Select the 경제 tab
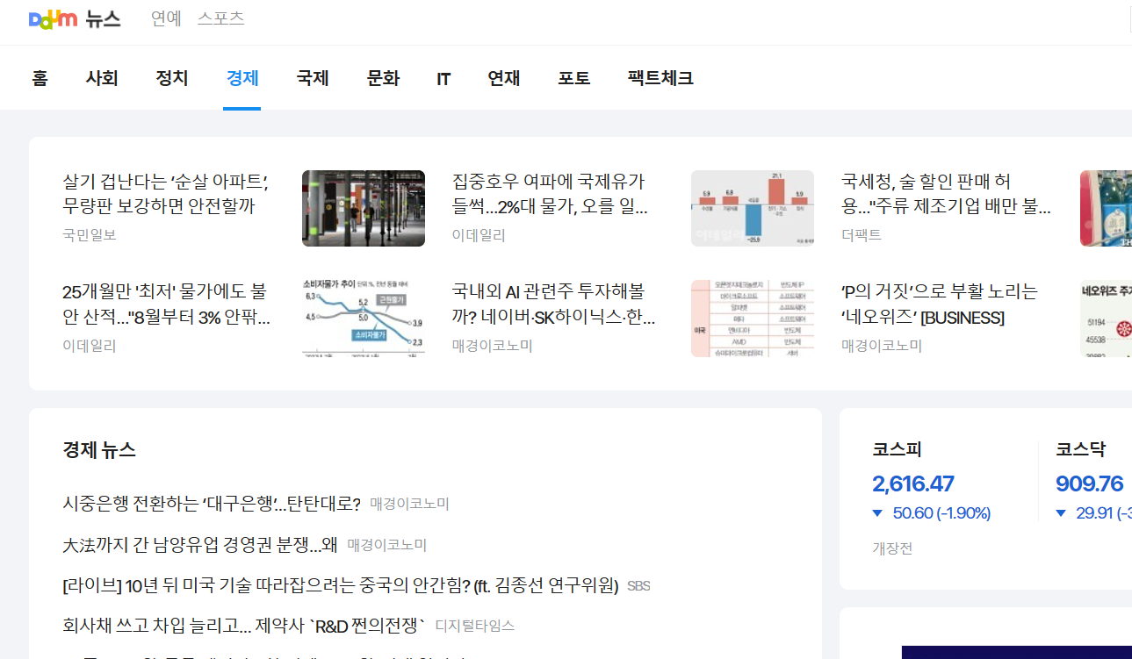The image size is (1132, 659). click(242, 78)
